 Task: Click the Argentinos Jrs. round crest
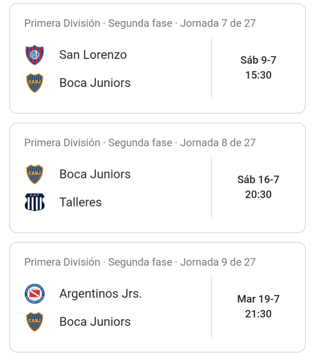point(35,293)
